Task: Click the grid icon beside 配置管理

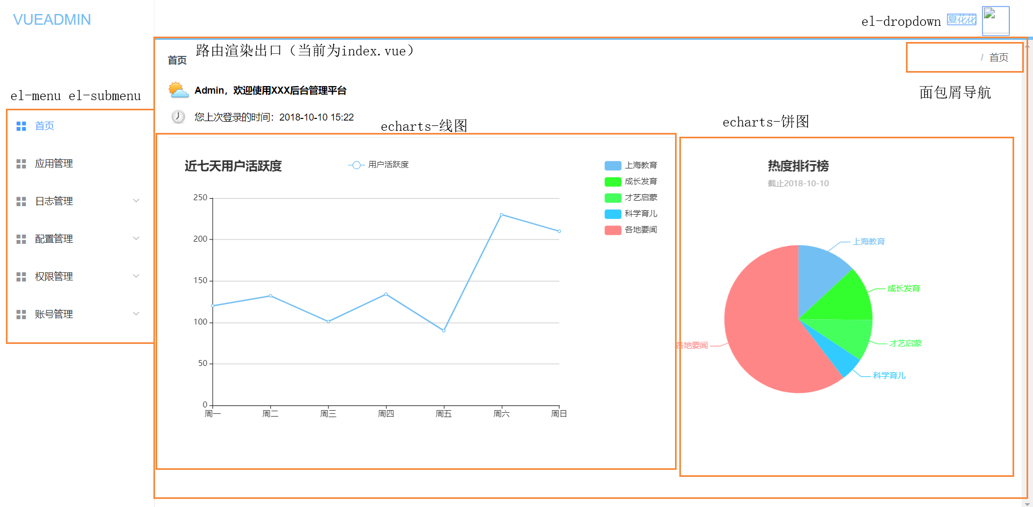Action: (x=21, y=239)
